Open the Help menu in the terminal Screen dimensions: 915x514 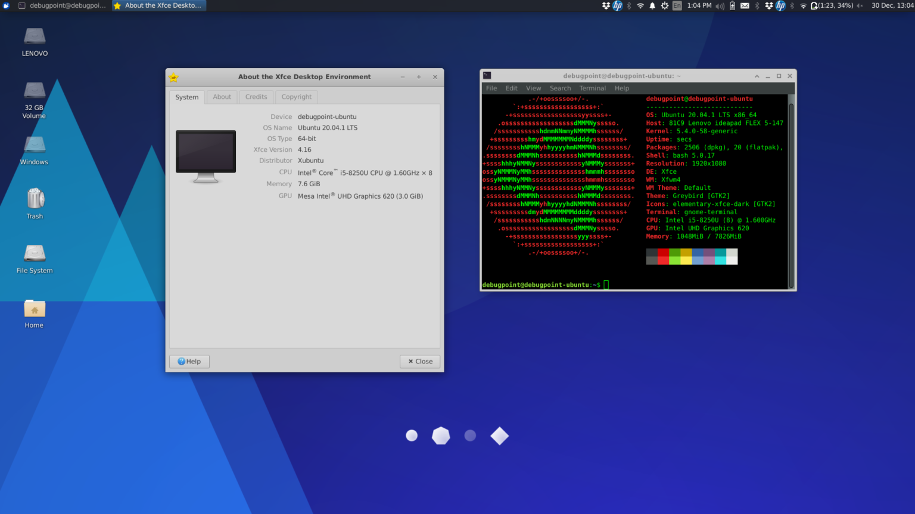tap(622, 88)
